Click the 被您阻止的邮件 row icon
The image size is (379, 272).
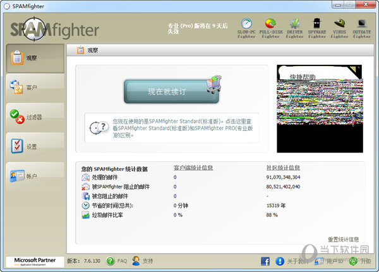tap(85, 196)
